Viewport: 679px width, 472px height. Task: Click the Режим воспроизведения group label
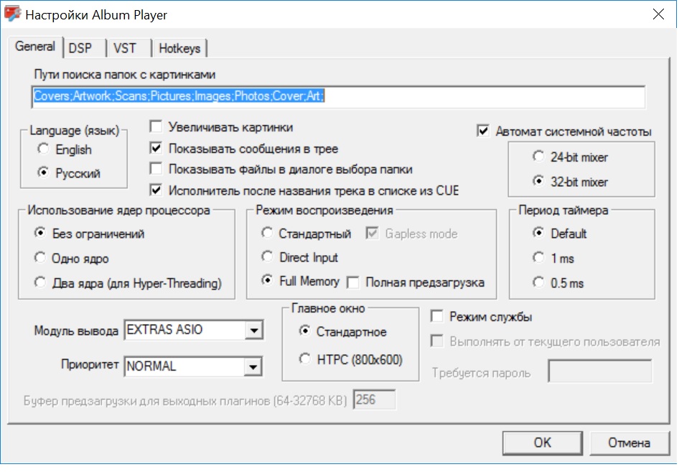(324, 210)
